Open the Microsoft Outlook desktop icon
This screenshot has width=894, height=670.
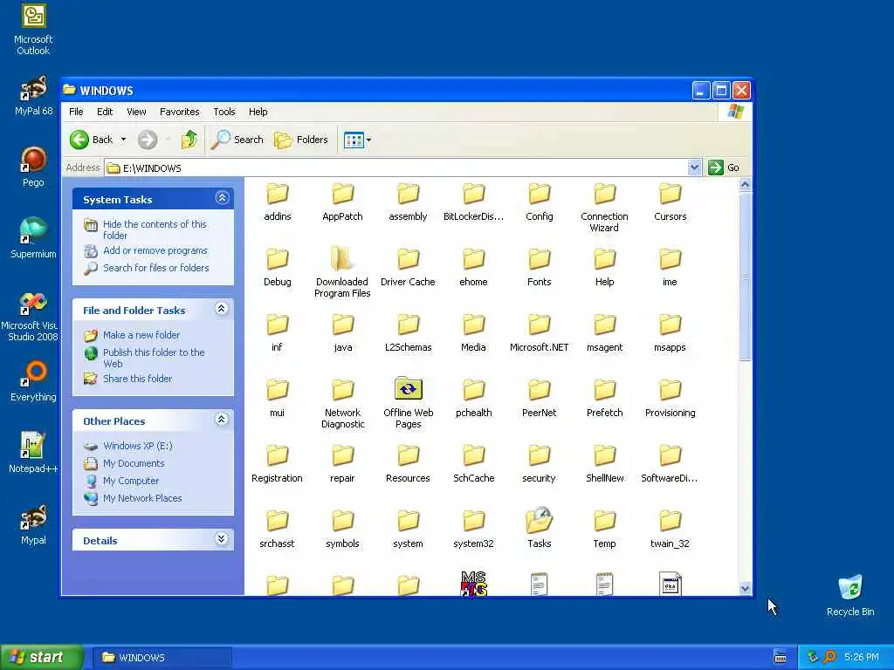coord(33,30)
